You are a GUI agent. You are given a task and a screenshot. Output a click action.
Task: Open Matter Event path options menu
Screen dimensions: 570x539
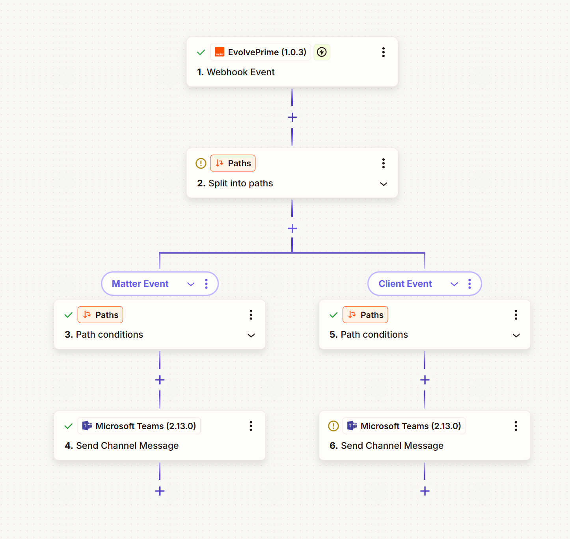[x=206, y=284]
